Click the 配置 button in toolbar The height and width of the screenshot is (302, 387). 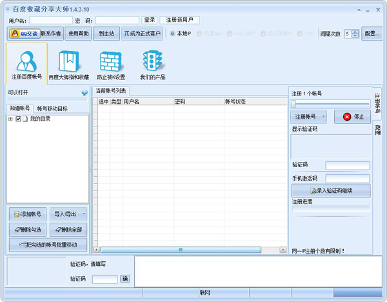click(372, 34)
